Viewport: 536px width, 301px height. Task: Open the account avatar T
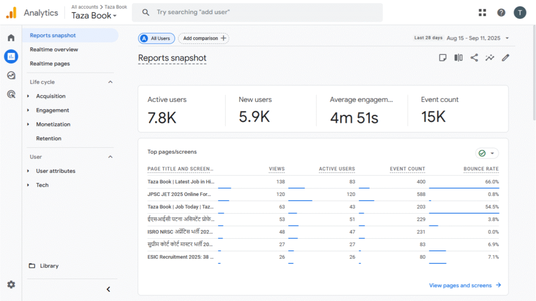[520, 13]
